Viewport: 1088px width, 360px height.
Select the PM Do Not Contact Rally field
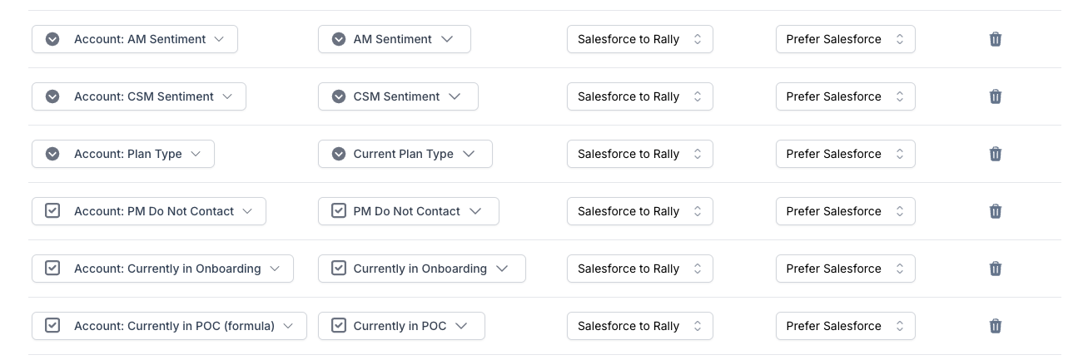408,211
